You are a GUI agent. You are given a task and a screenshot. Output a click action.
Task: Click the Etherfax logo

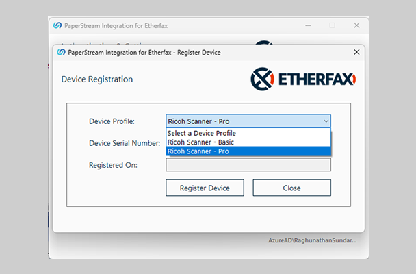pos(303,79)
